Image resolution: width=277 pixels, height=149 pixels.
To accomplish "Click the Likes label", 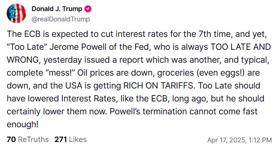I will tap(78, 139).
